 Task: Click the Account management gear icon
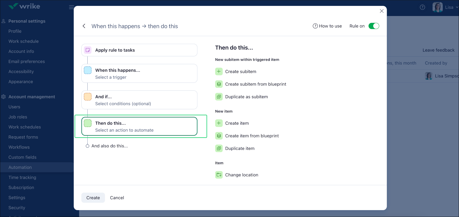[x=4, y=97]
